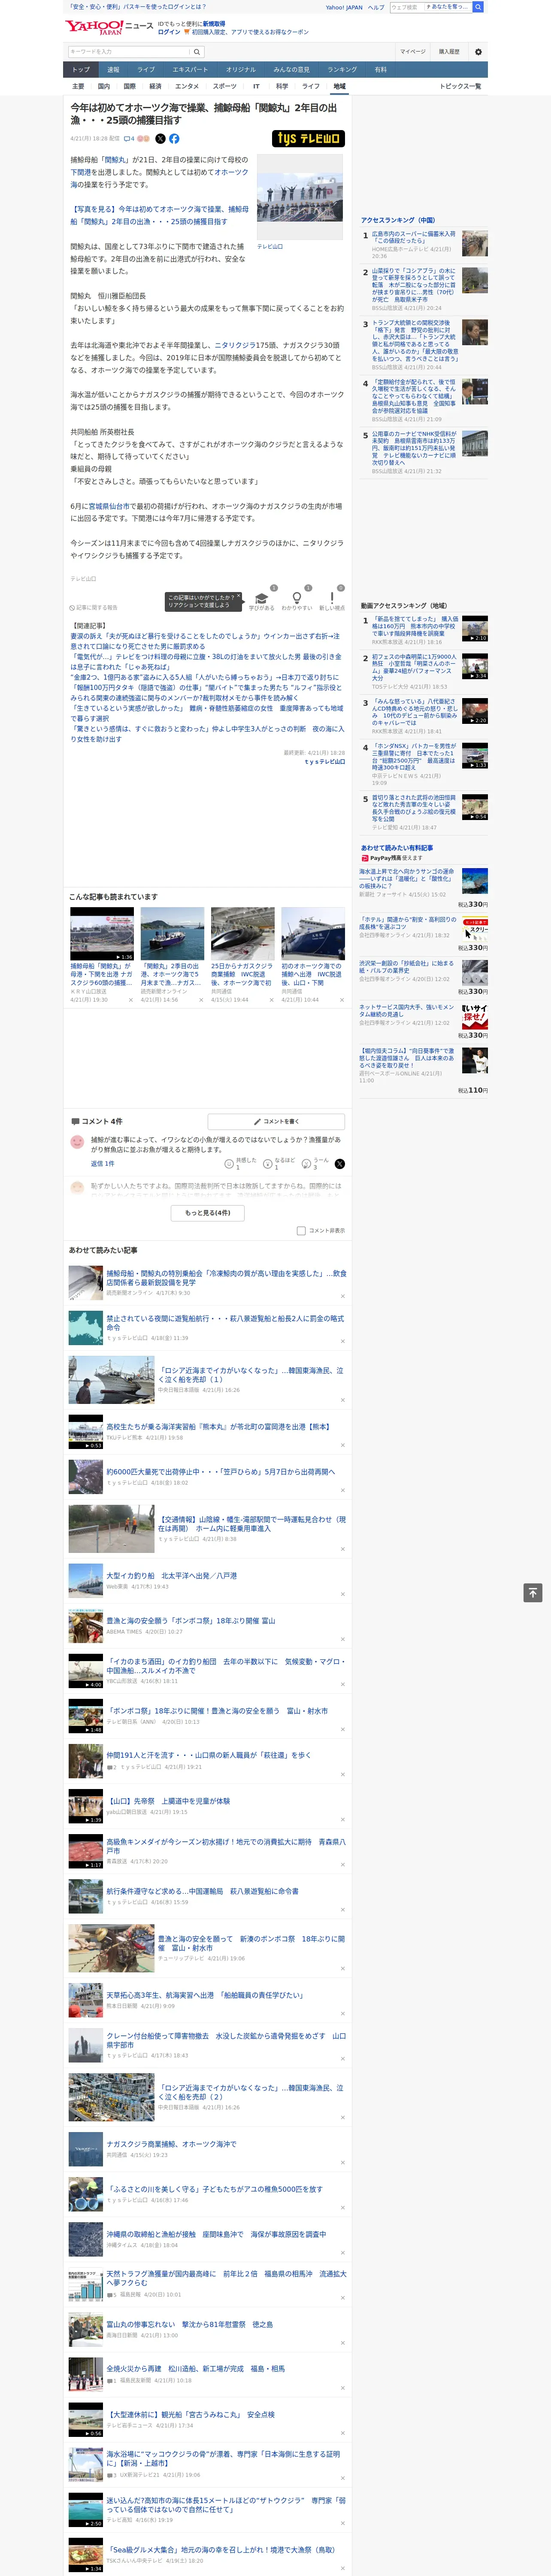Open ランキング tab in navigation bar
Viewport: 551px width, 2576px height.
pos(342,69)
